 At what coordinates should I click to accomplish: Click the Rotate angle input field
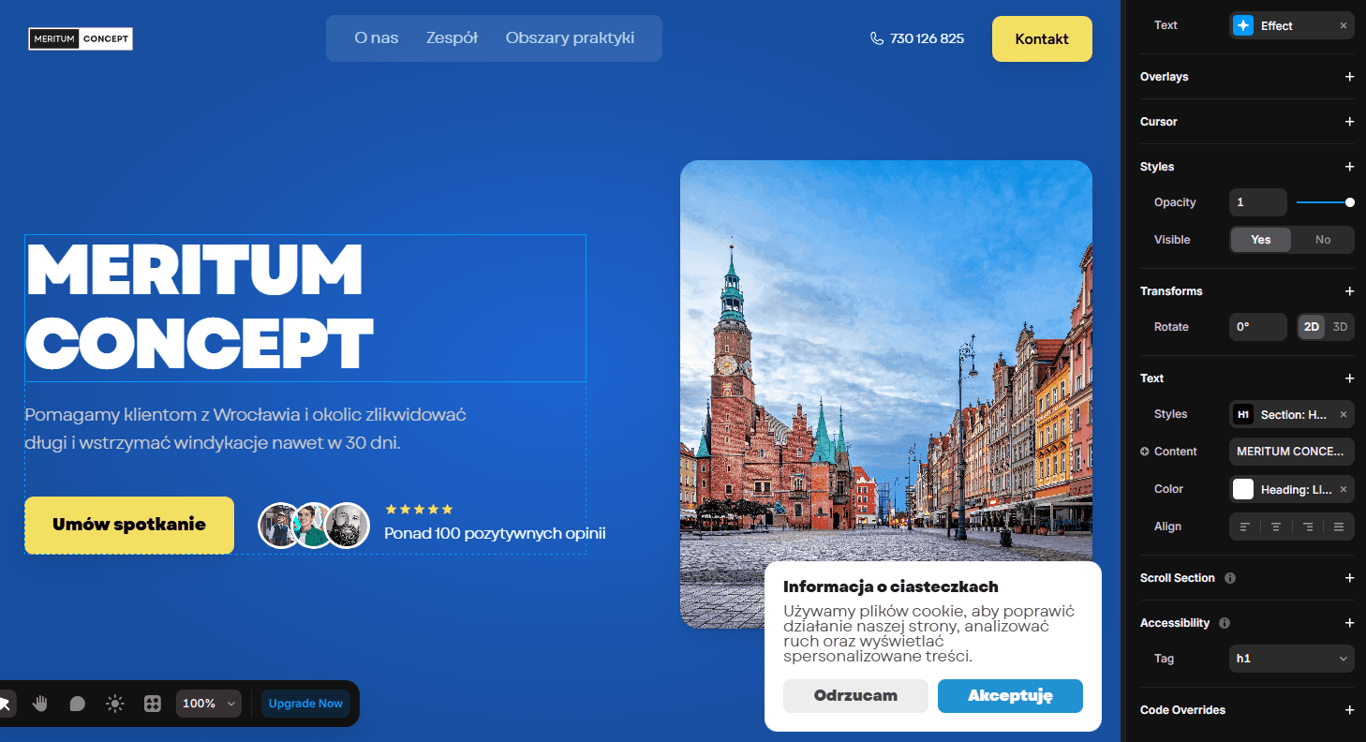[1257, 326]
